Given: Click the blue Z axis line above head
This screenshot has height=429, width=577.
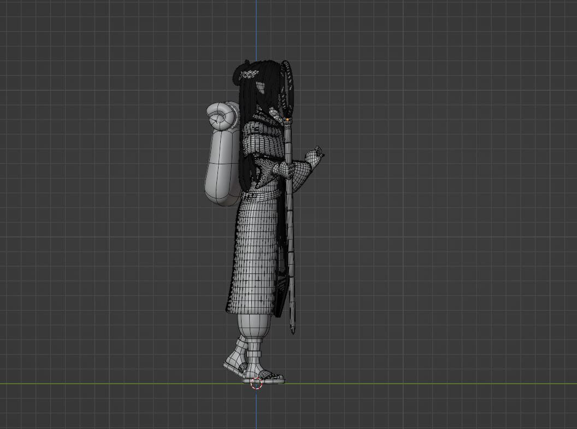Looking at the screenshot, I should tap(256, 29).
